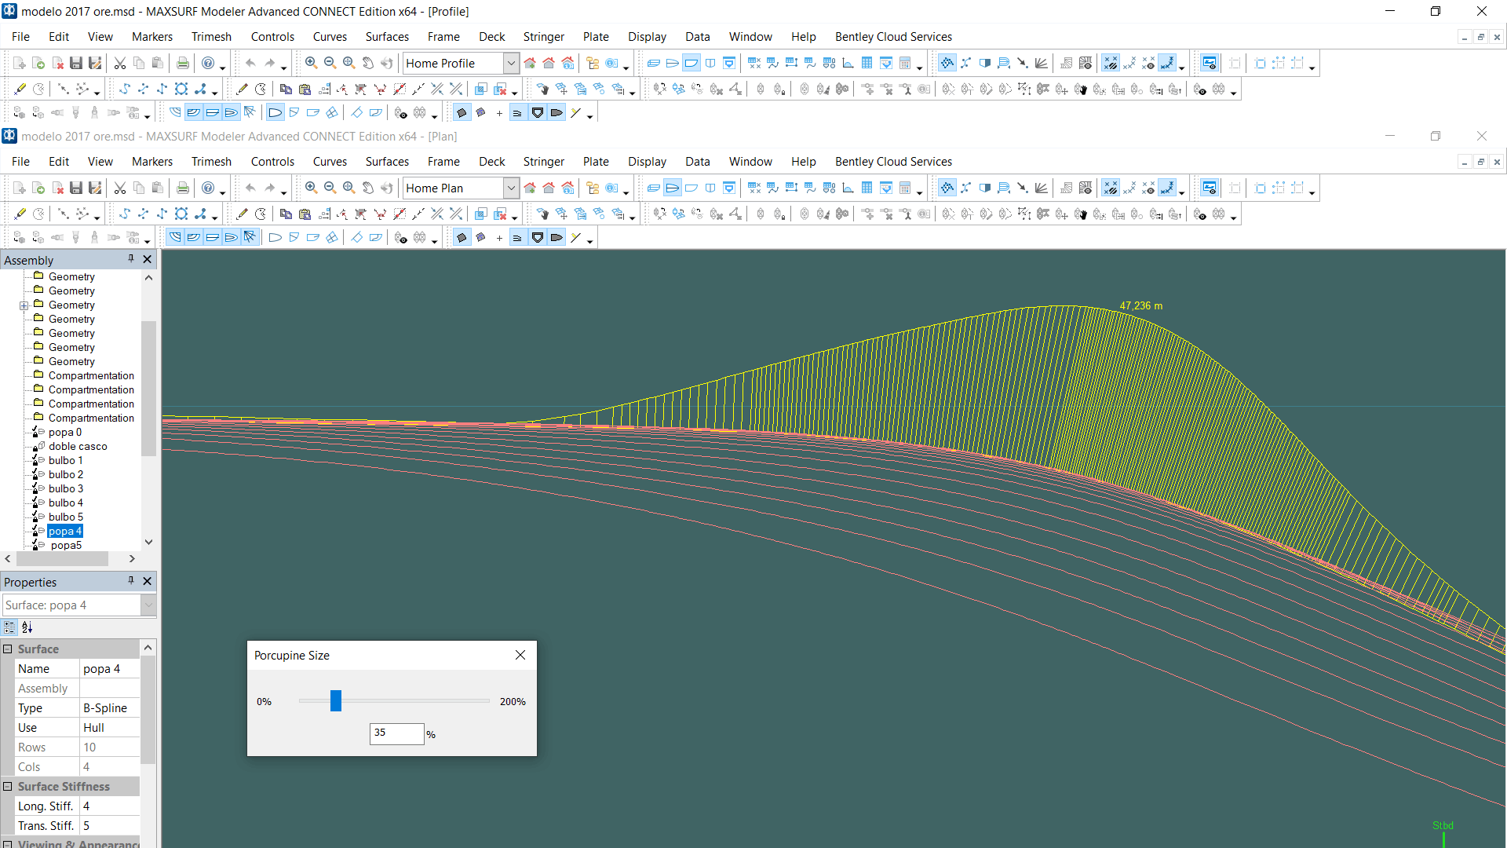This screenshot has height=848, width=1507.
Task: Click pencil edit icon in Plan window toolbar
Action: pyautogui.click(x=242, y=214)
